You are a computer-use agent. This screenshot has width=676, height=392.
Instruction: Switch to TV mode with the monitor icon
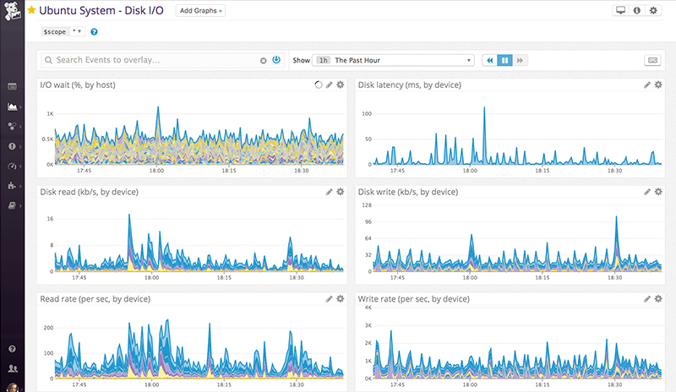pos(621,11)
